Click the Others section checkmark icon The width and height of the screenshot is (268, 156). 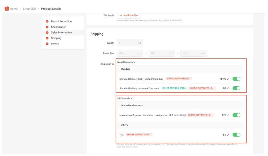click(47, 44)
